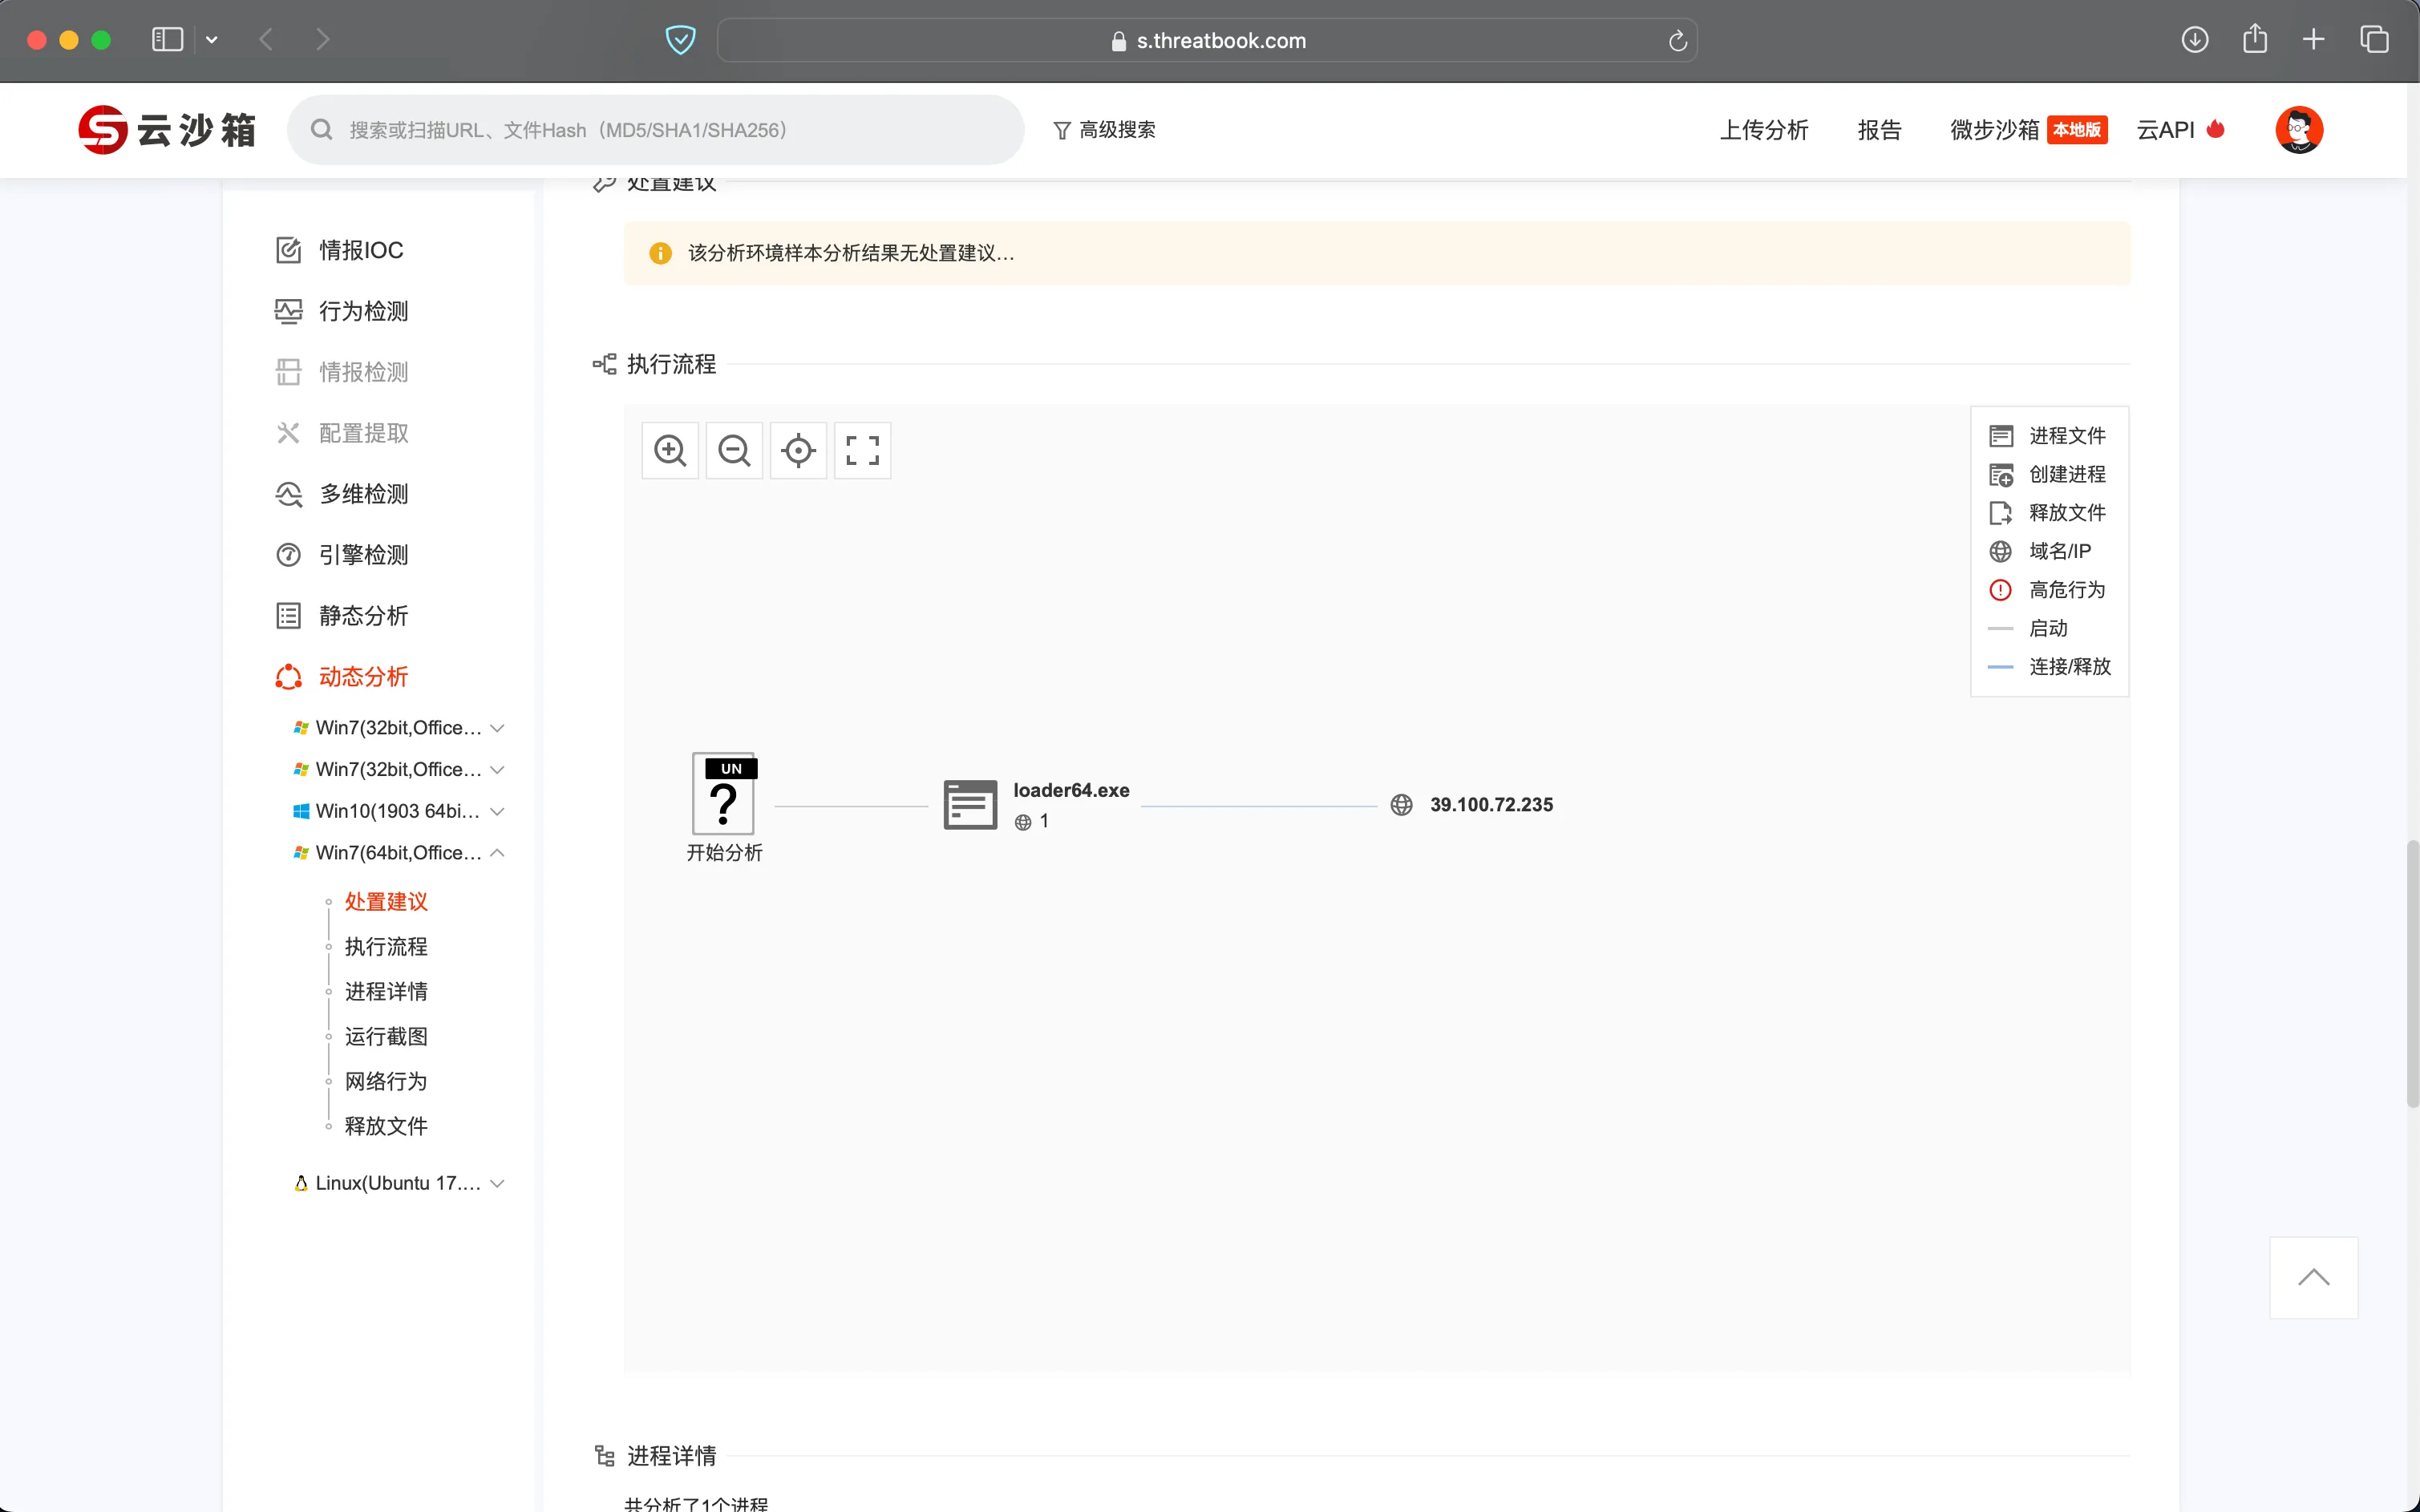The height and width of the screenshot is (1512, 2420).
Task: Click the page vertical scrollbar thumb
Action: (x=2412, y=973)
